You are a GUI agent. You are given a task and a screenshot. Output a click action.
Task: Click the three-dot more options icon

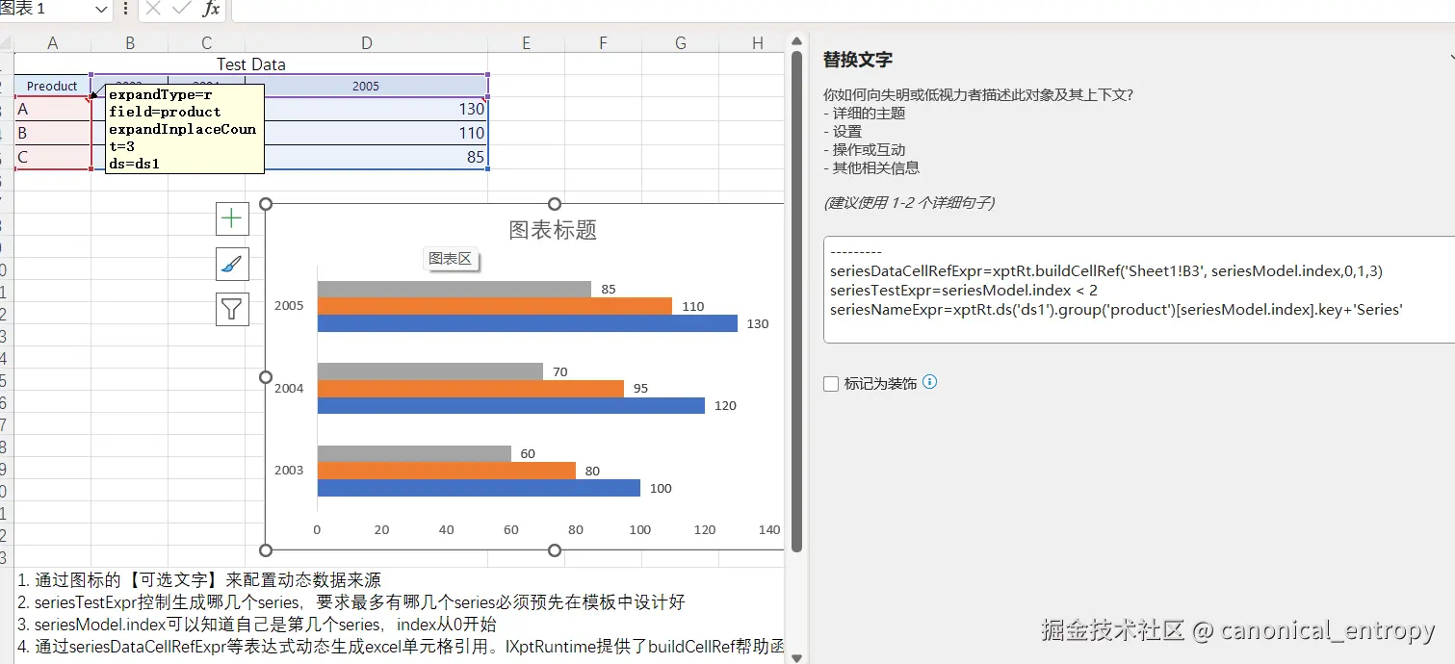(x=124, y=9)
